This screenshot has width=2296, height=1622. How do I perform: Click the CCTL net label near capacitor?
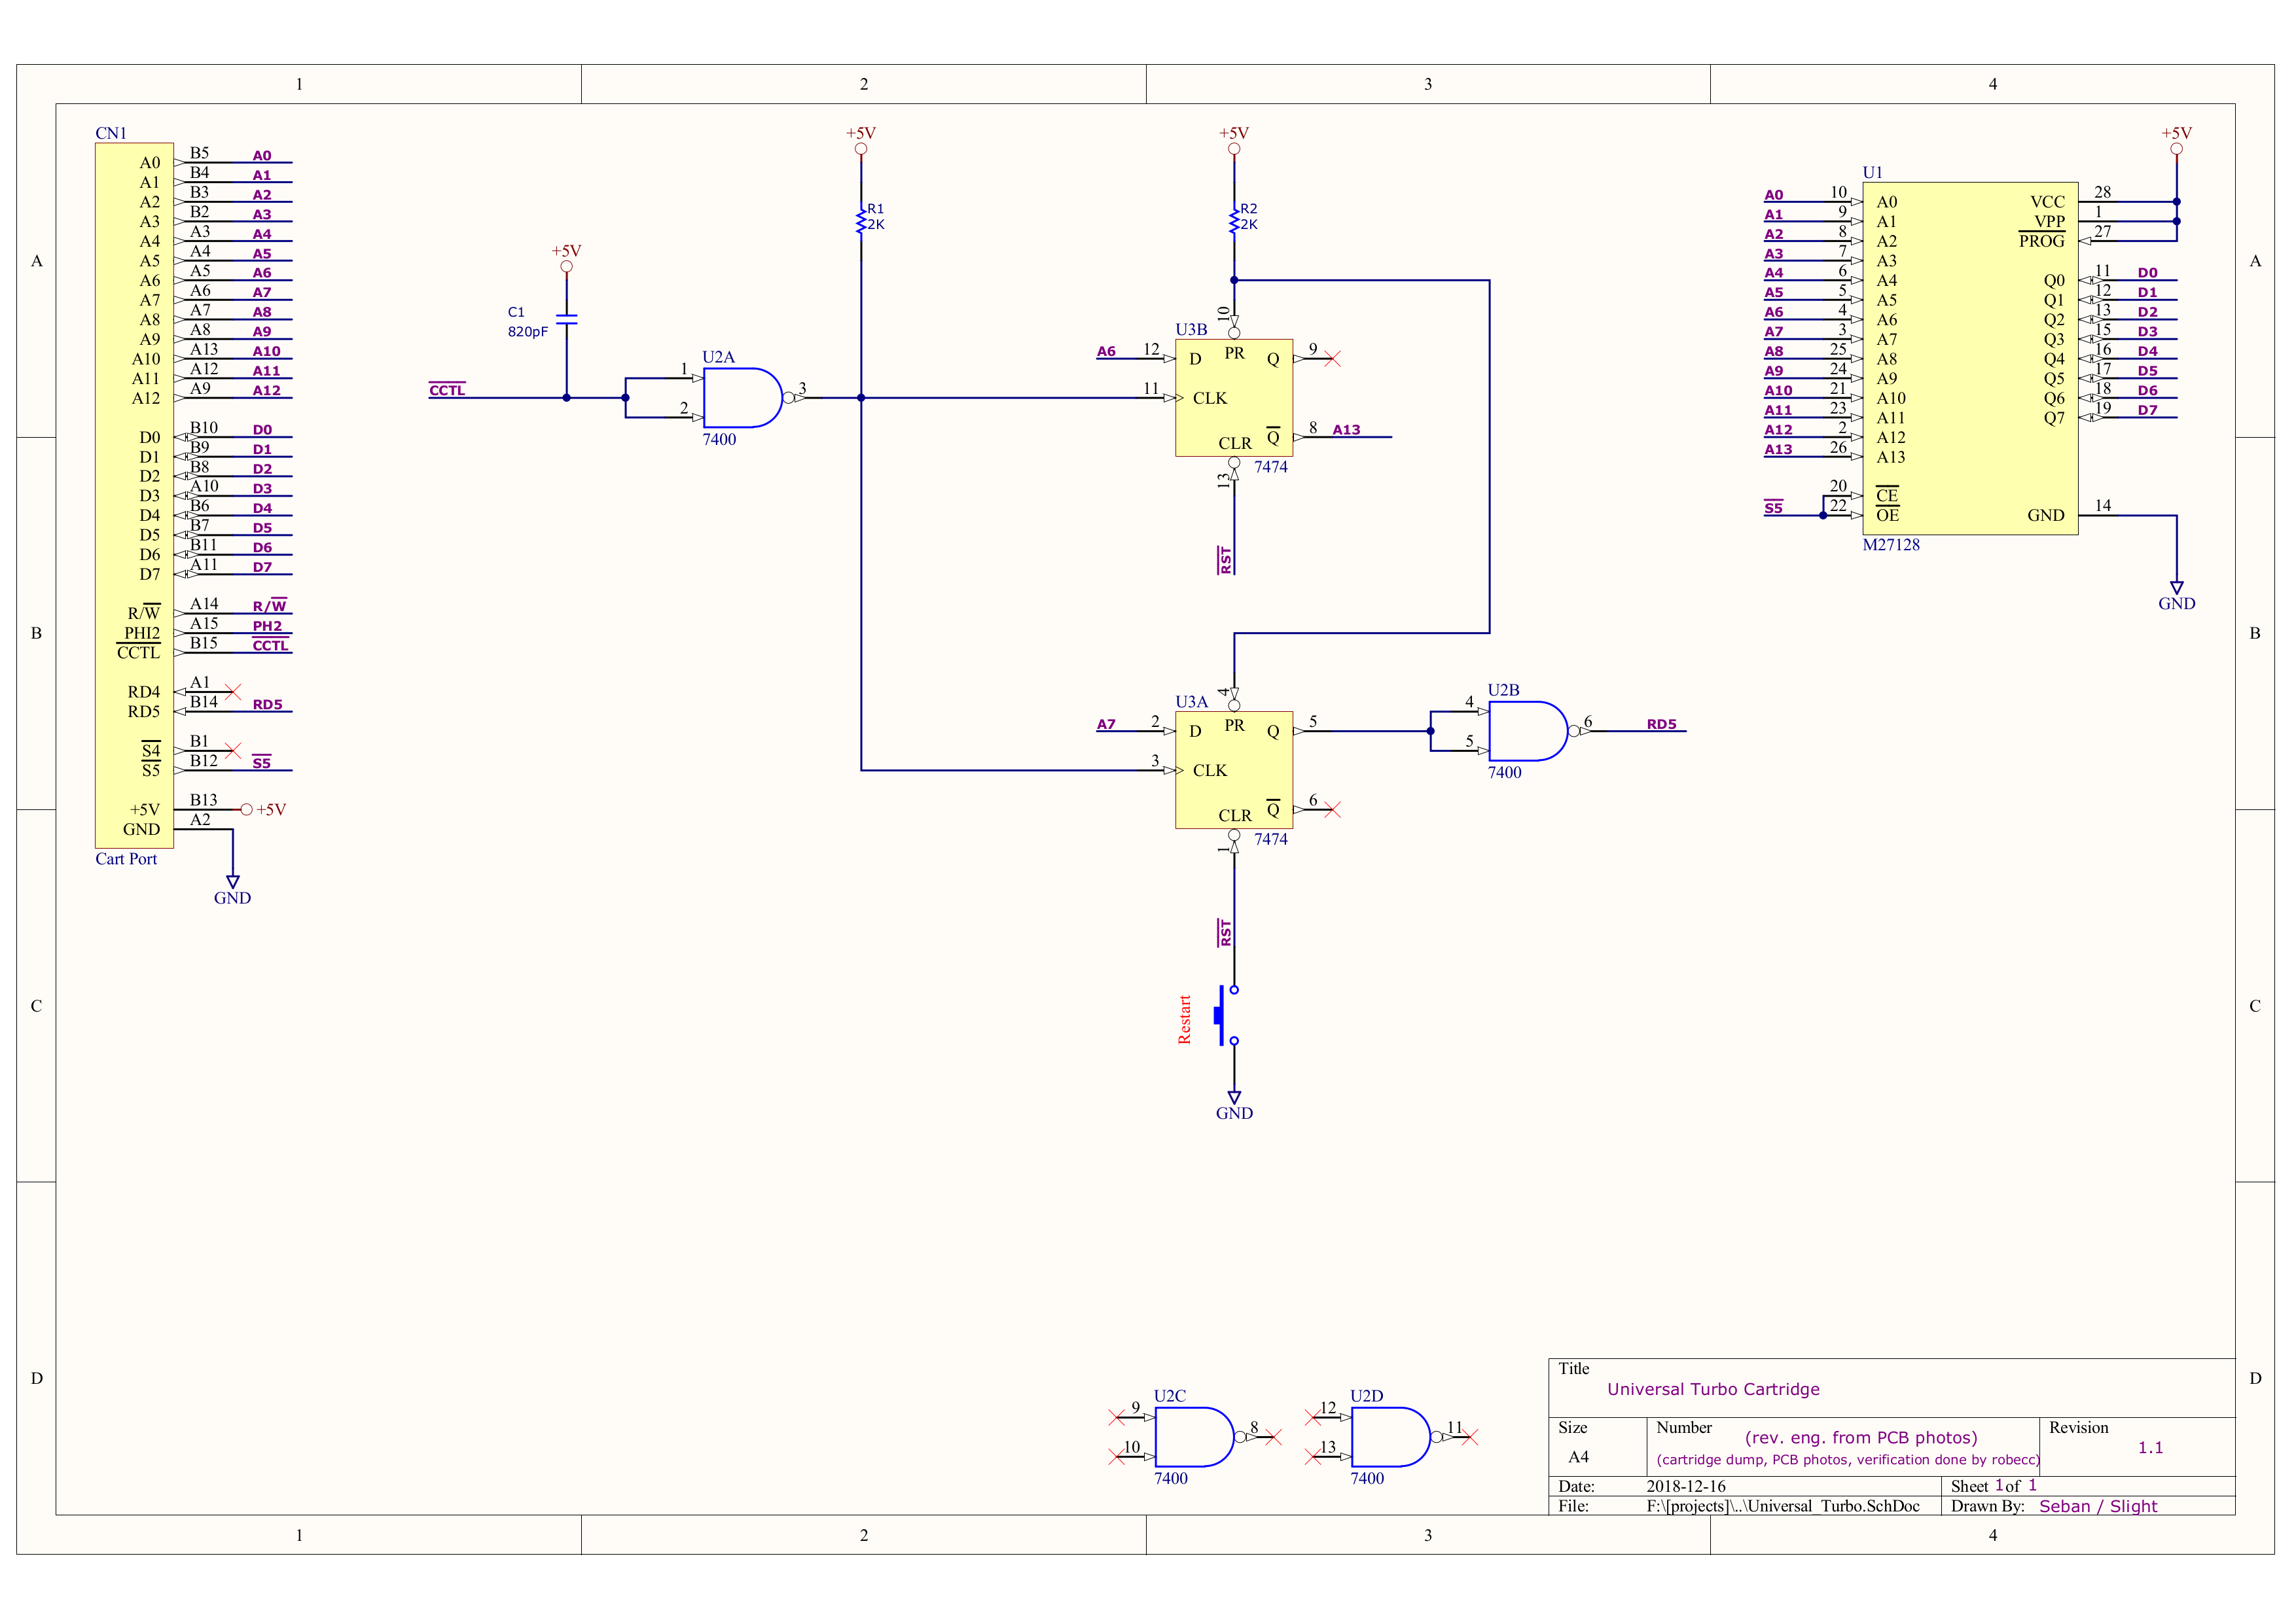coord(447,390)
